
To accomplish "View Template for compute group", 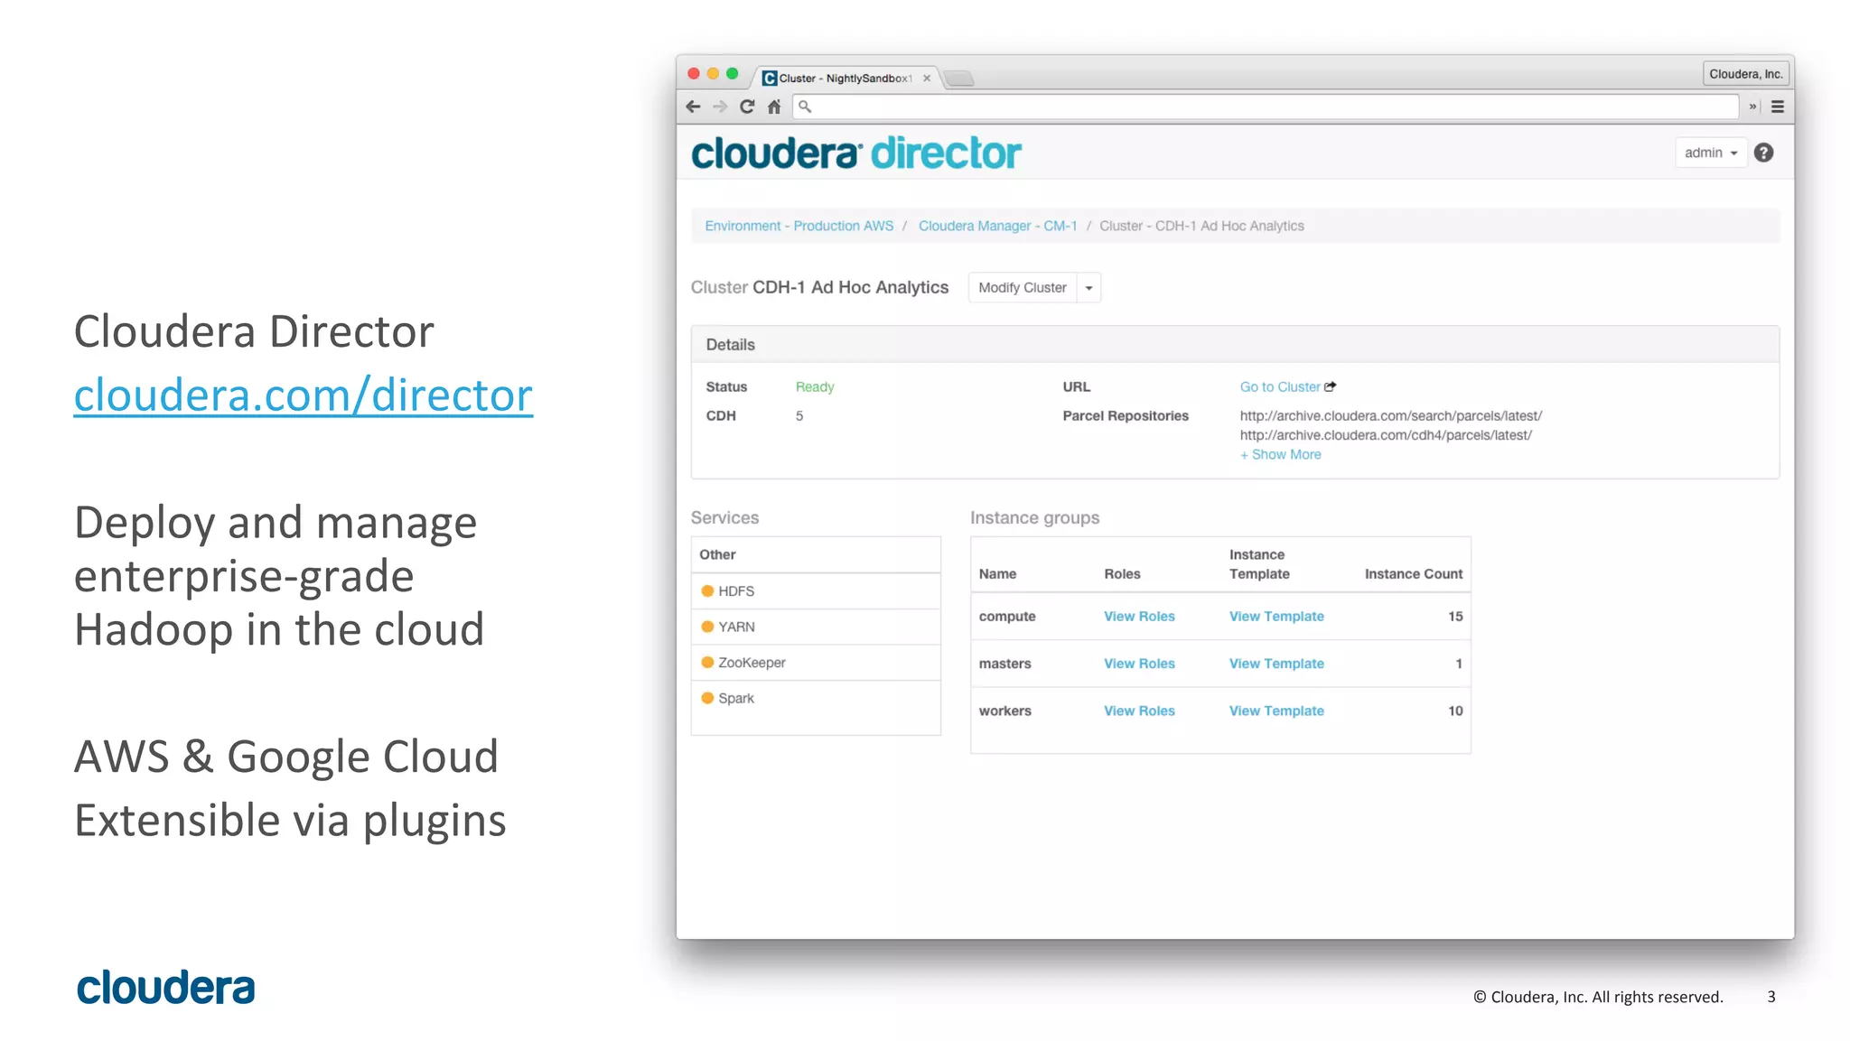I will tap(1276, 617).
